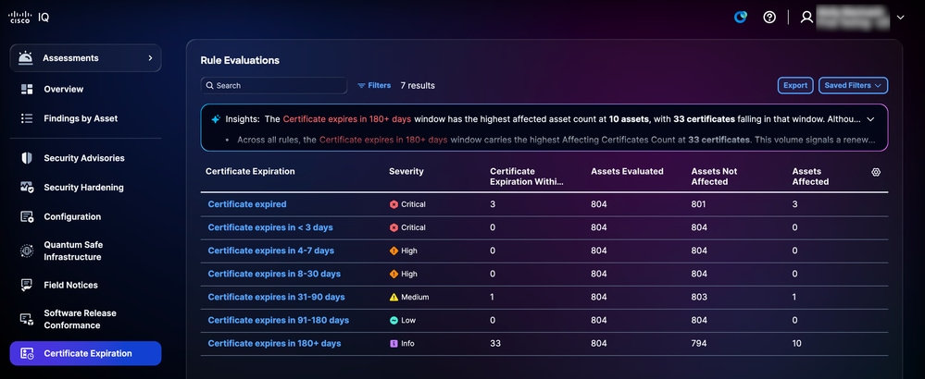Open Quantum Safe Infrastructure
This screenshot has height=379, width=925.
pos(73,251)
